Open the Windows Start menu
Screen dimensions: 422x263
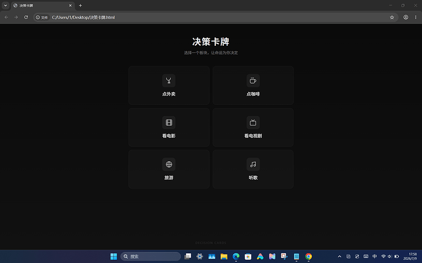[114, 256]
